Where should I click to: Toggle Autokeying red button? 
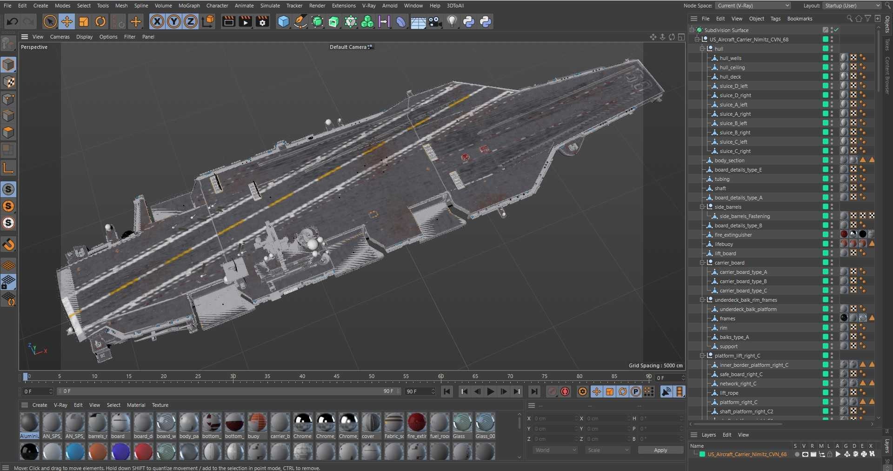(x=565, y=391)
